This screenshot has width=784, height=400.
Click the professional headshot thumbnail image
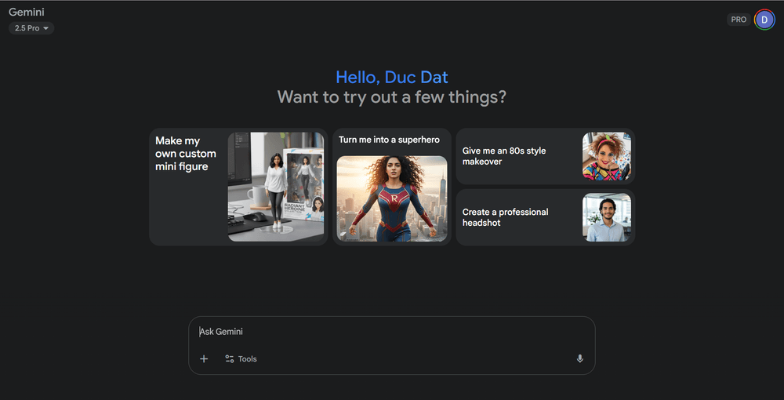coord(607,217)
